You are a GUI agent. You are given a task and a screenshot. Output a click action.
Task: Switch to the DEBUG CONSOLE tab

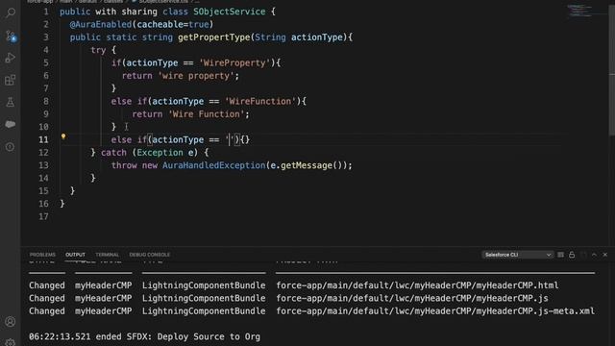coord(150,255)
